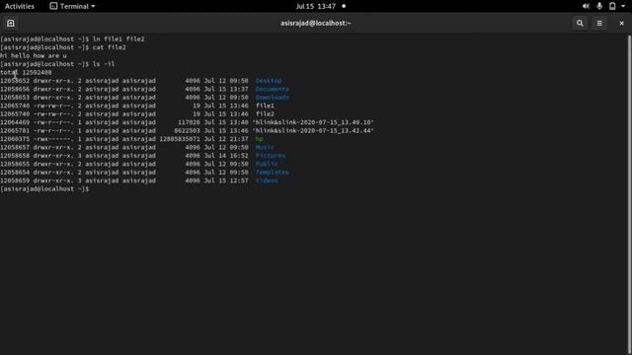Click inode number 12060375
The image size is (632, 355).
click(x=15, y=139)
